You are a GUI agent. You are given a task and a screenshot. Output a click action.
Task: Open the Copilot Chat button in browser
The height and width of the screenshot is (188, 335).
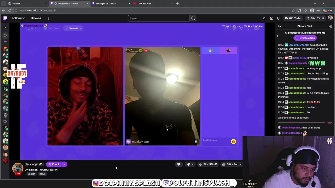[x=328, y=10]
